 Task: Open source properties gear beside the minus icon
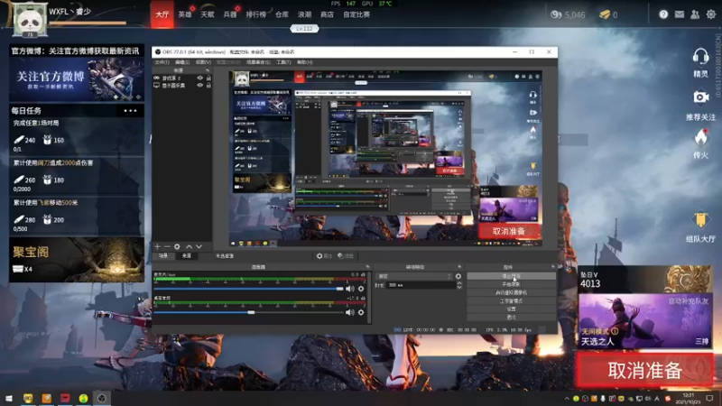[x=177, y=246]
